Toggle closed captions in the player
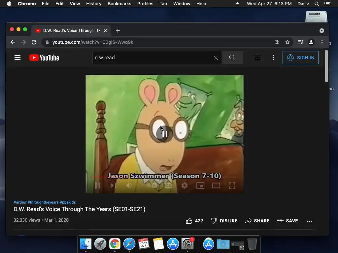338x253 pixels. [x=169, y=185]
